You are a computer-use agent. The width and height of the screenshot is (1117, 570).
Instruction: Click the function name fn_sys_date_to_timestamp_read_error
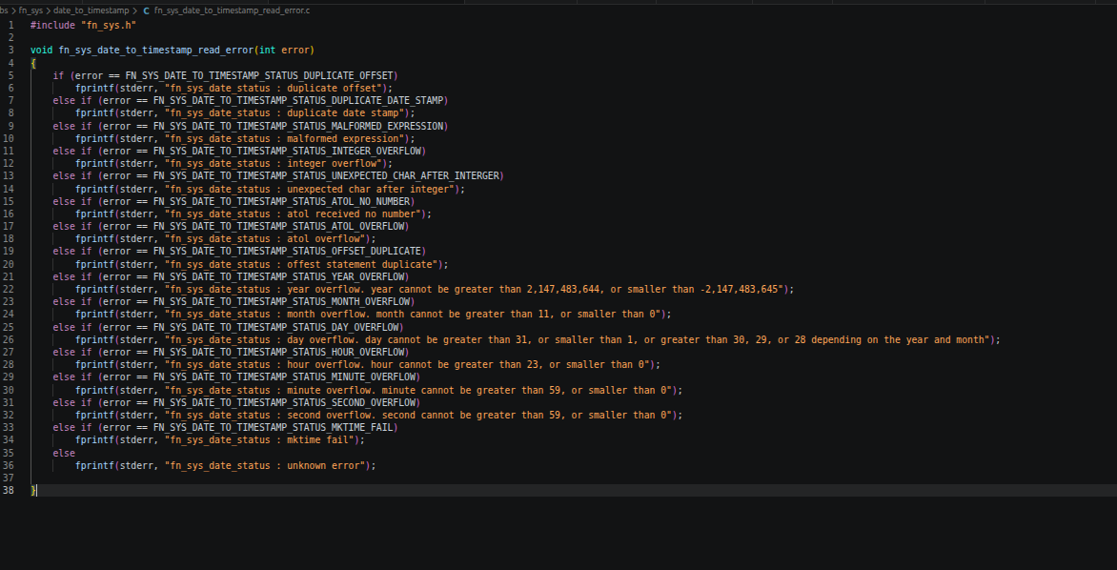click(156, 50)
